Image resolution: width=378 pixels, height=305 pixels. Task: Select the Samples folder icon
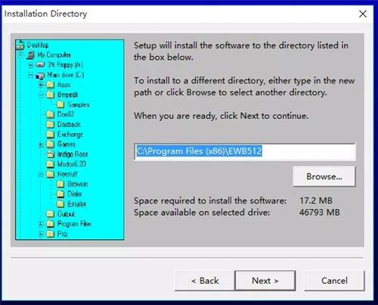coord(60,104)
